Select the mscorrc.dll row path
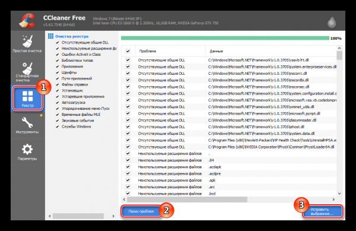This screenshot has width=356, height=231. tap(258, 74)
